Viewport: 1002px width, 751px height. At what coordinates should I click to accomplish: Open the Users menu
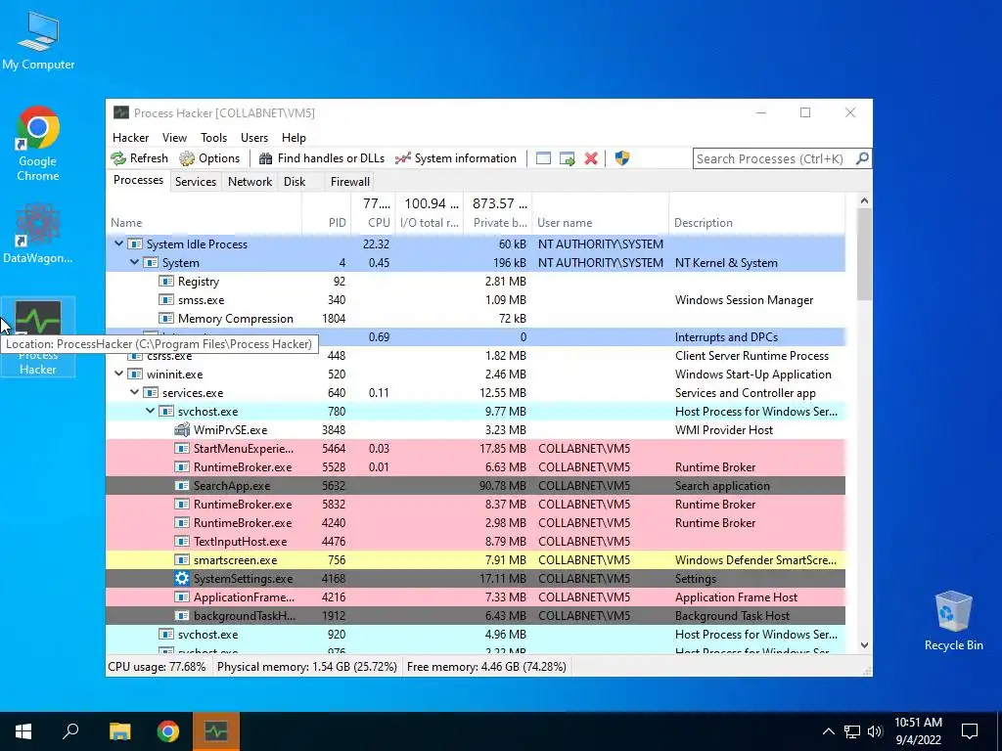pos(254,138)
